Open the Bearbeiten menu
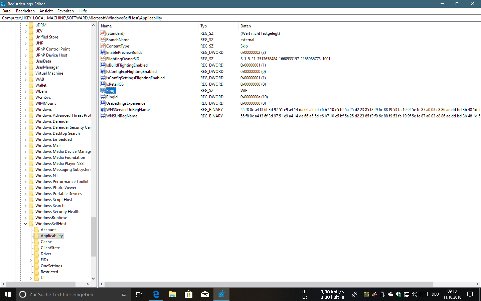 [x=25, y=11]
